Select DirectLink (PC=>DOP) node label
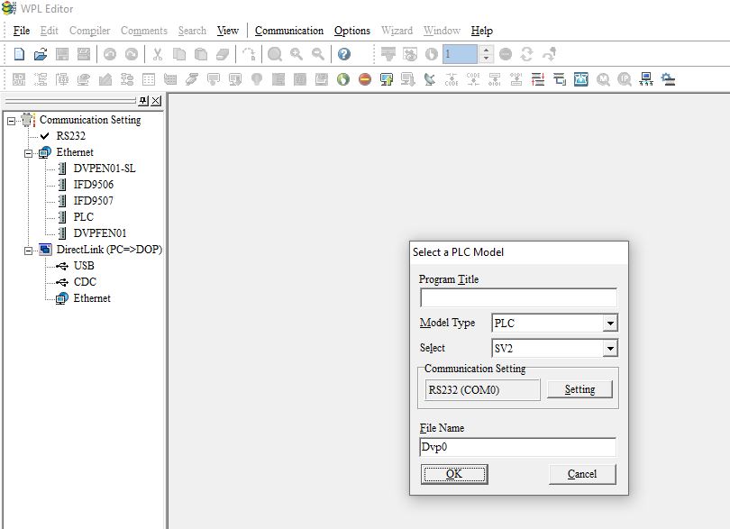The image size is (730, 529). [109, 250]
